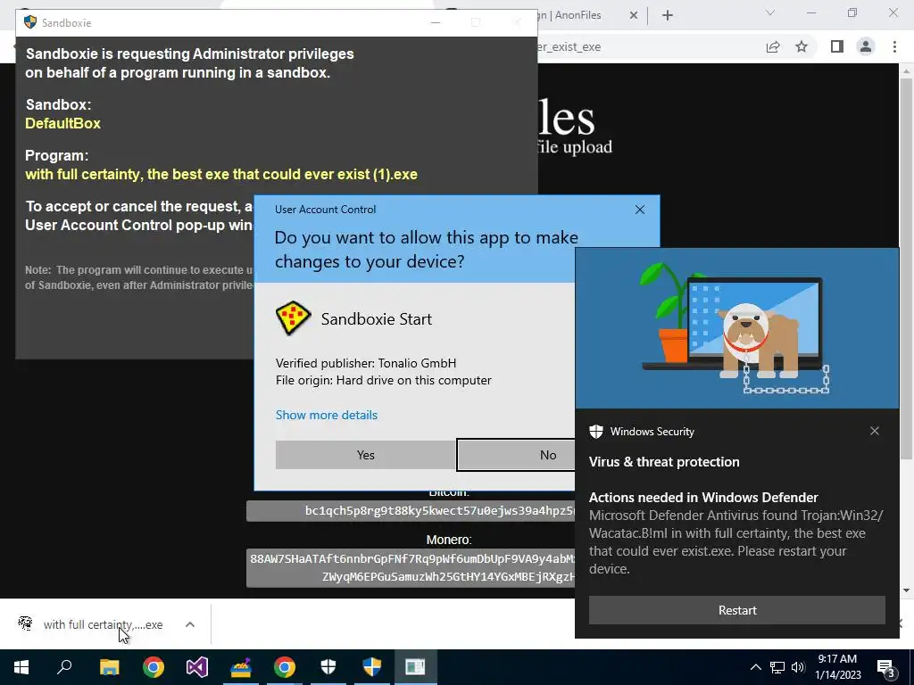Screen dimensions: 914x685
Task: Open File Explorer from taskbar
Action: [x=109, y=667]
